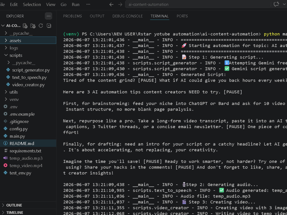
Task: Open video_creator.py file
Action: point(28,85)
